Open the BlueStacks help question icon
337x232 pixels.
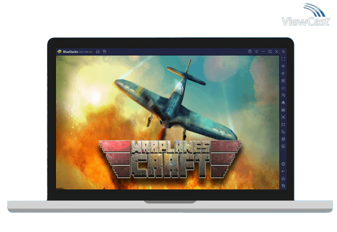click(x=250, y=52)
